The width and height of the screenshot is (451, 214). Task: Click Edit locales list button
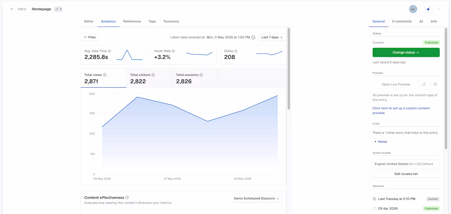[406, 174]
